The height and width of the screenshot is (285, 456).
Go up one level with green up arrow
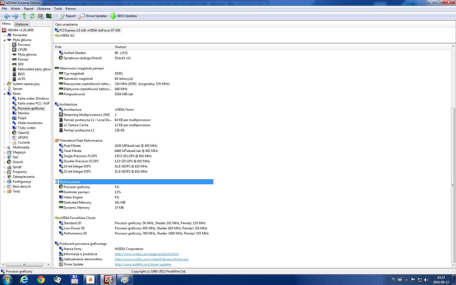pyautogui.click(x=24, y=16)
